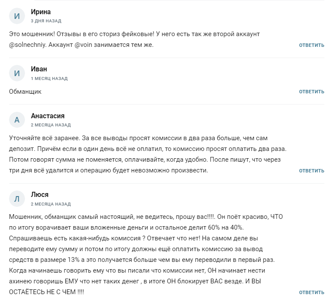Screen dimensions: 336x301
Task: Reply to Ирина's comment via ОТВЕТИТЬ
Action: 311,45
